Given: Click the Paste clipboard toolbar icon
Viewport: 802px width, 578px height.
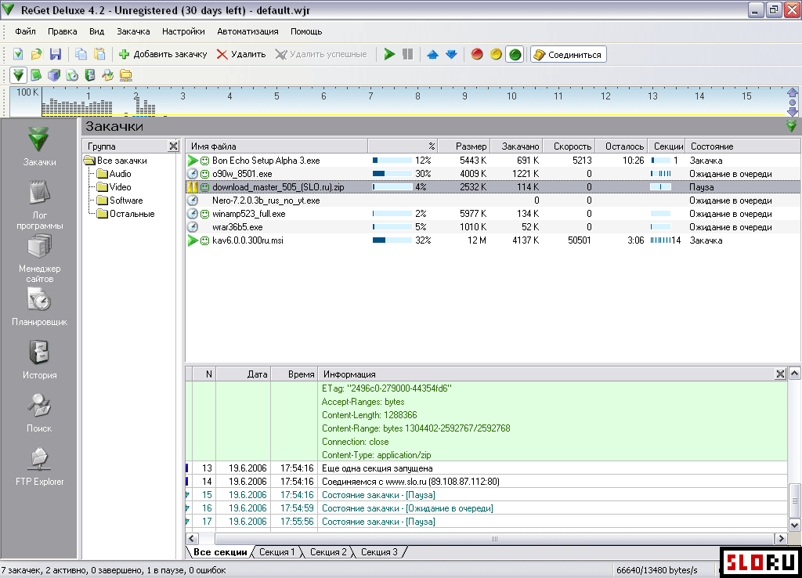Looking at the screenshot, I should point(99,54).
